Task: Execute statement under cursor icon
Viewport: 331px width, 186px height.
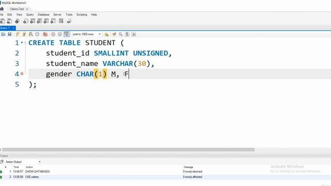Action: [24, 34]
